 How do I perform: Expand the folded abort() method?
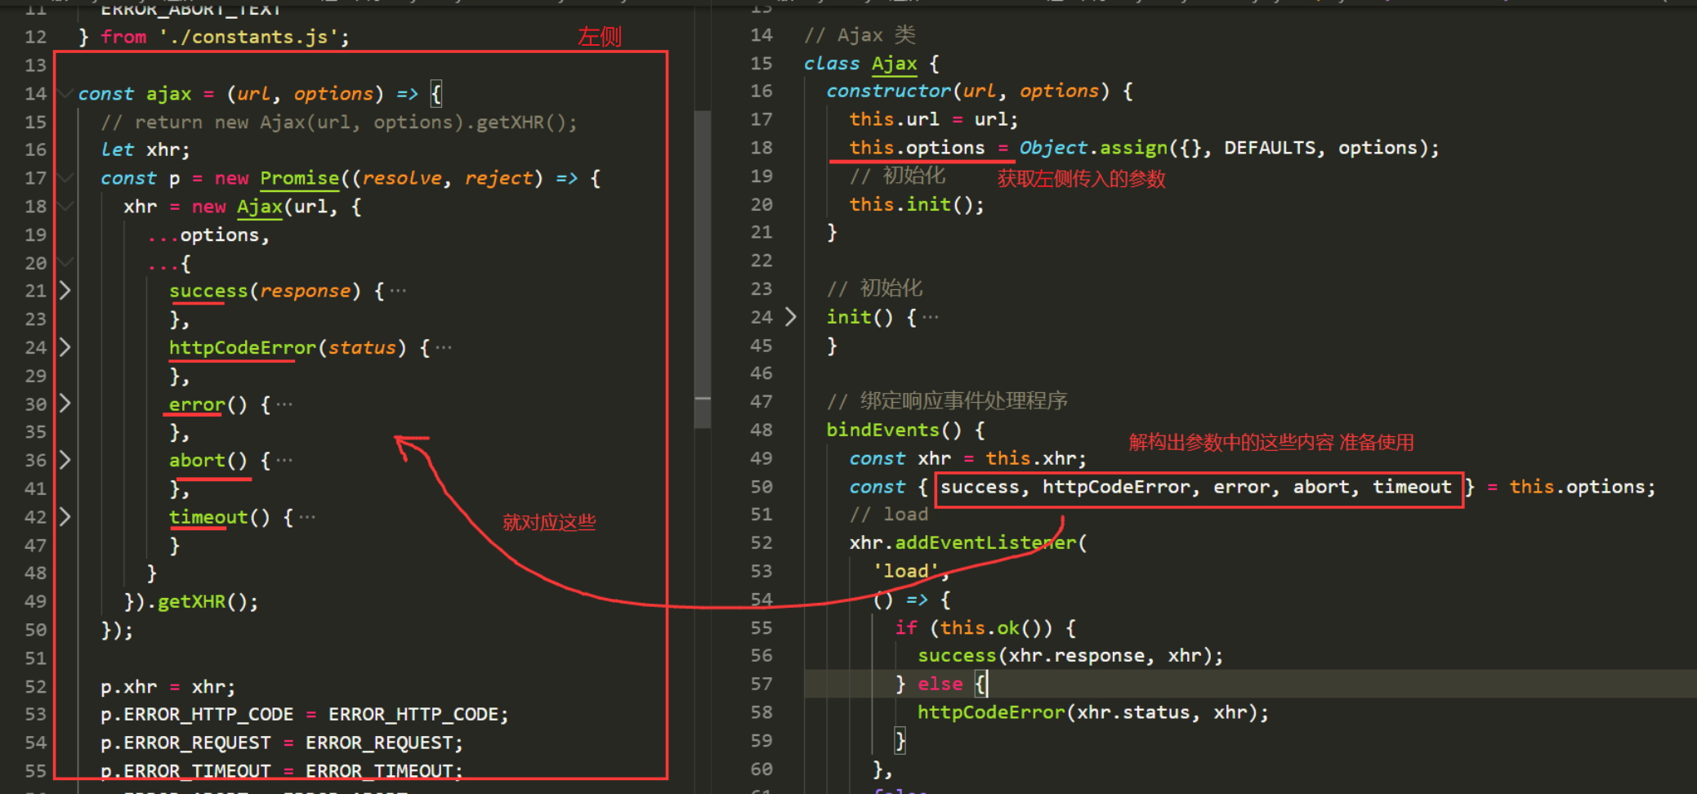click(x=65, y=460)
